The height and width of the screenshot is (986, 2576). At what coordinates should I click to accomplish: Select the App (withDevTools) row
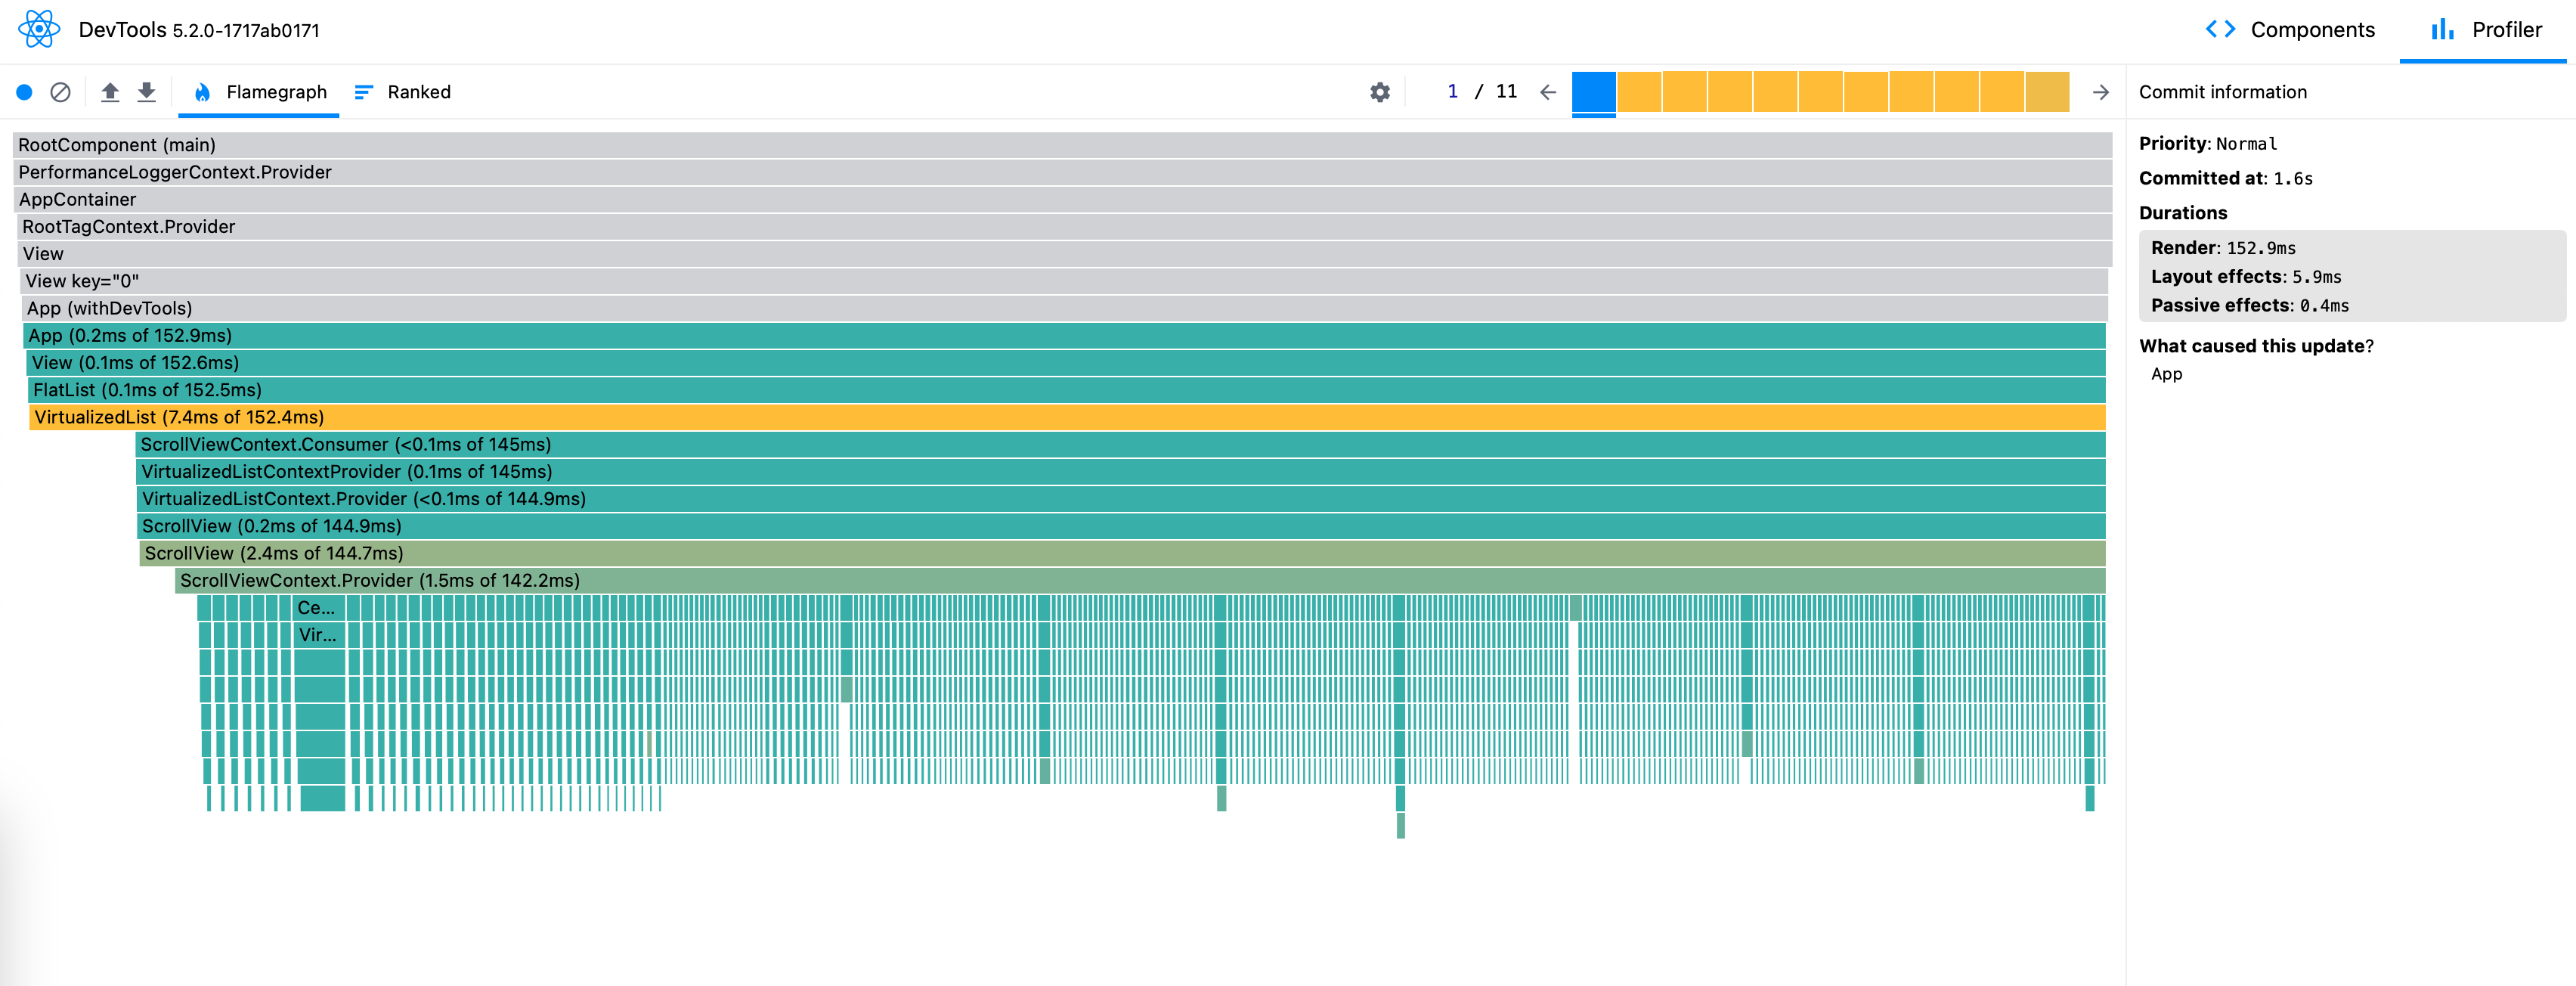click(1065, 308)
